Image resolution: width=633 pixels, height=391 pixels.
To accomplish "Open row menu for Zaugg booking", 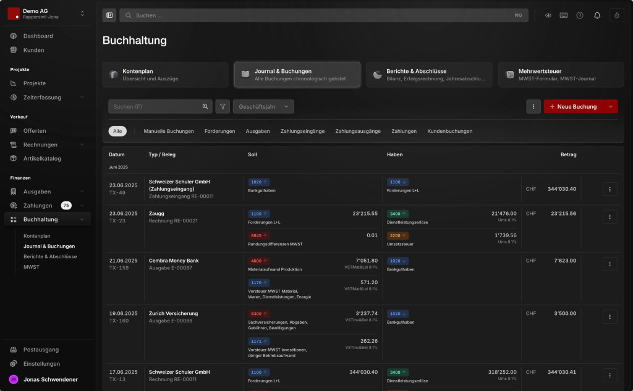I will coord(610,217).
